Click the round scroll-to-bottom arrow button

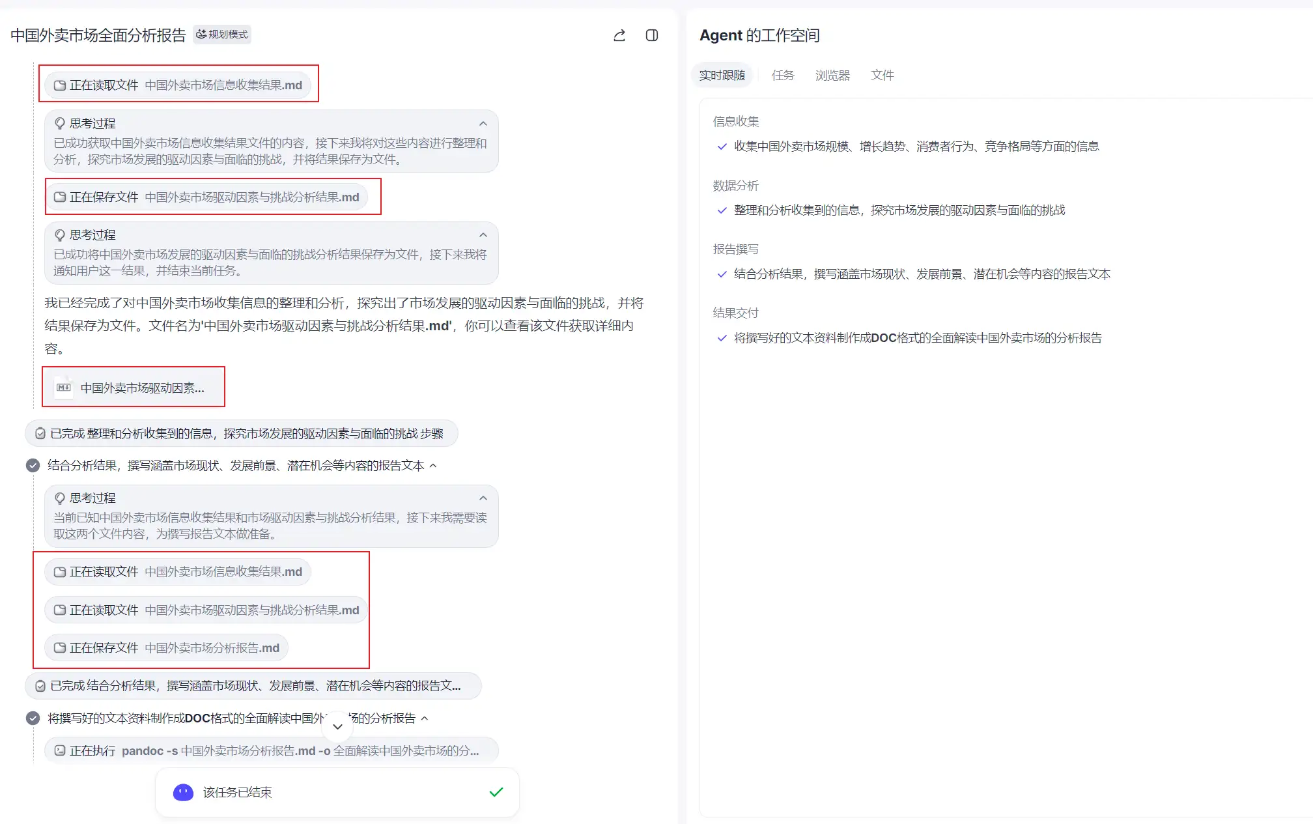pos(337,726)
